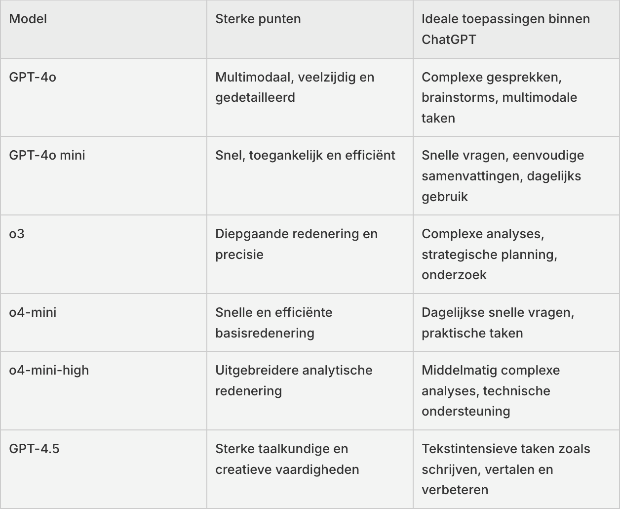
Task: Select the o4-mini model name
Action: (x=33, y=312)
